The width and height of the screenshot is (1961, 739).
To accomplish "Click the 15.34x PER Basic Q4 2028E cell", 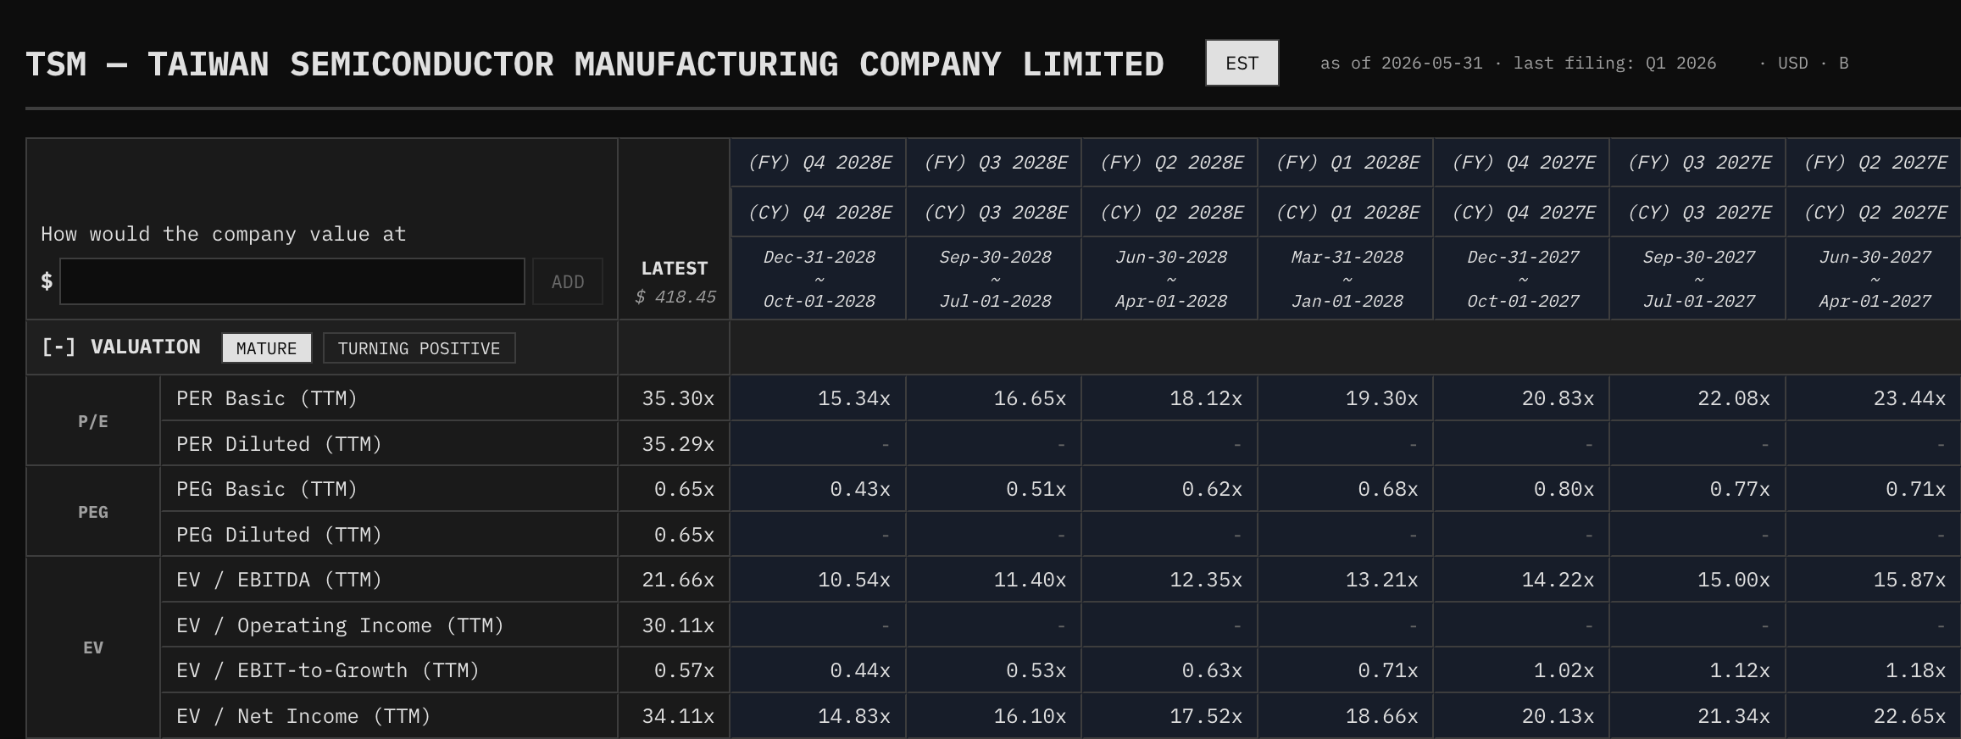I will coord(819,398).
